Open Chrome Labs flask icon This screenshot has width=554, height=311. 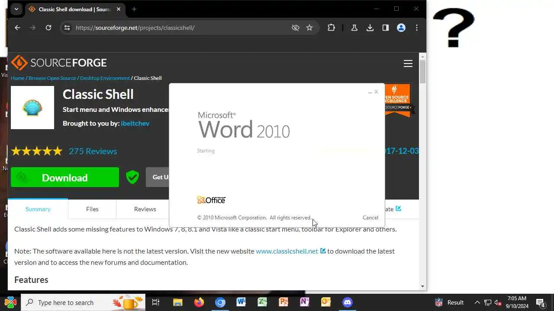[x=354, y=28]
